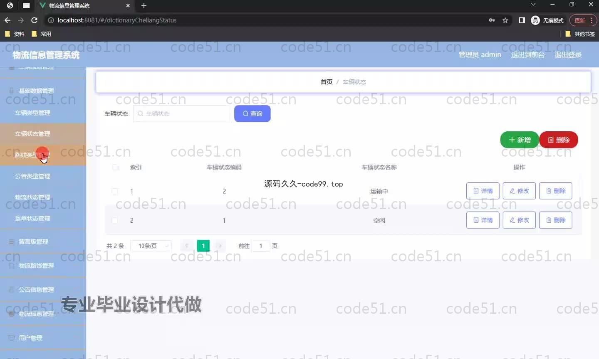Click the blue 查询 search button
Viewport: 599px width, 359px height.
pyautogui.click(x=252, y=113)
